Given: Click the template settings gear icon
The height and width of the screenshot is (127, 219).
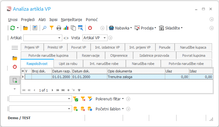Looking at the screenshot, I should click(90, 109).
